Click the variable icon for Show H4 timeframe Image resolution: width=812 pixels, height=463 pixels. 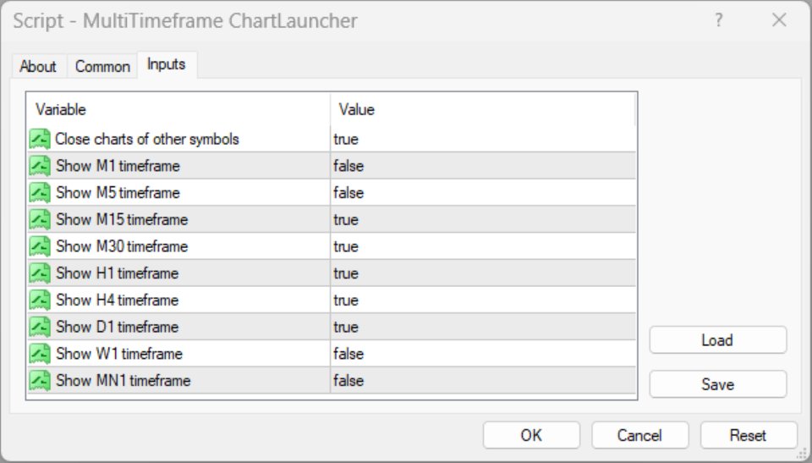pos(40,300)
